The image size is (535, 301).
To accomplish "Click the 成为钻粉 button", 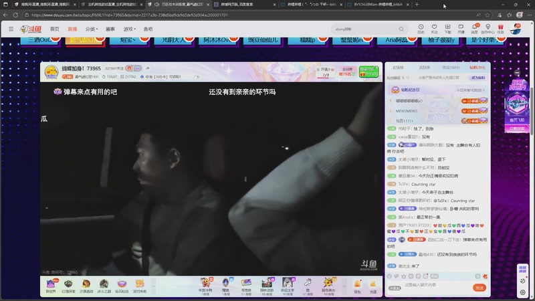I will (x=478, y=78).
